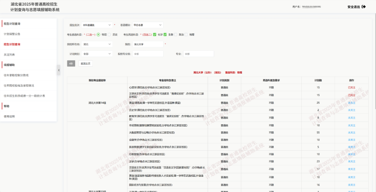Screen dimensions: 376x192
Task: Click 未关注 in the 旅游管理 row
Action: [x=352, y=147]
